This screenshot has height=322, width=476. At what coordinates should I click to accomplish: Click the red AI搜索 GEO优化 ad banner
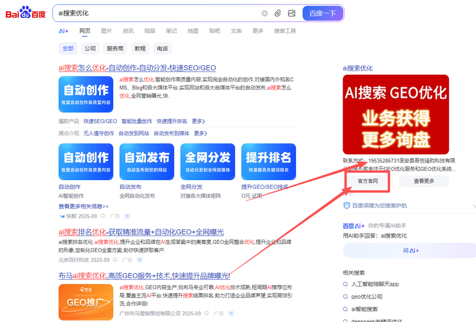tap(396, 114)
